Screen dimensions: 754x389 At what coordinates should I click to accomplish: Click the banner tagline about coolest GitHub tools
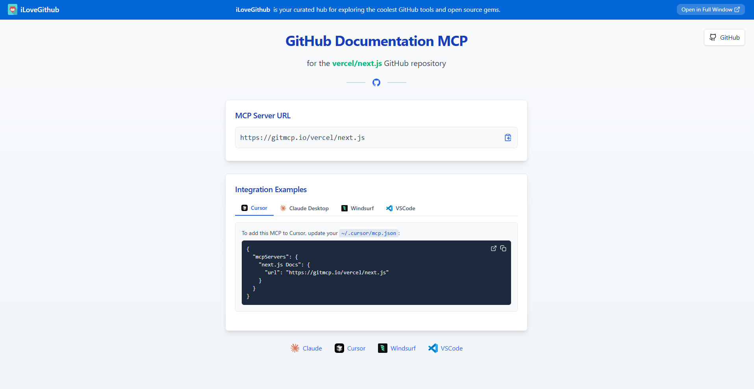[368, 9]
